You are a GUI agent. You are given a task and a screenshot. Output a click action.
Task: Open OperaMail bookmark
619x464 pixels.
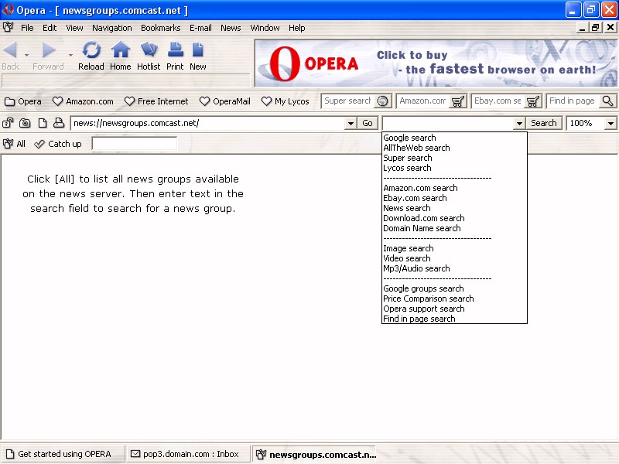[225, 101]
